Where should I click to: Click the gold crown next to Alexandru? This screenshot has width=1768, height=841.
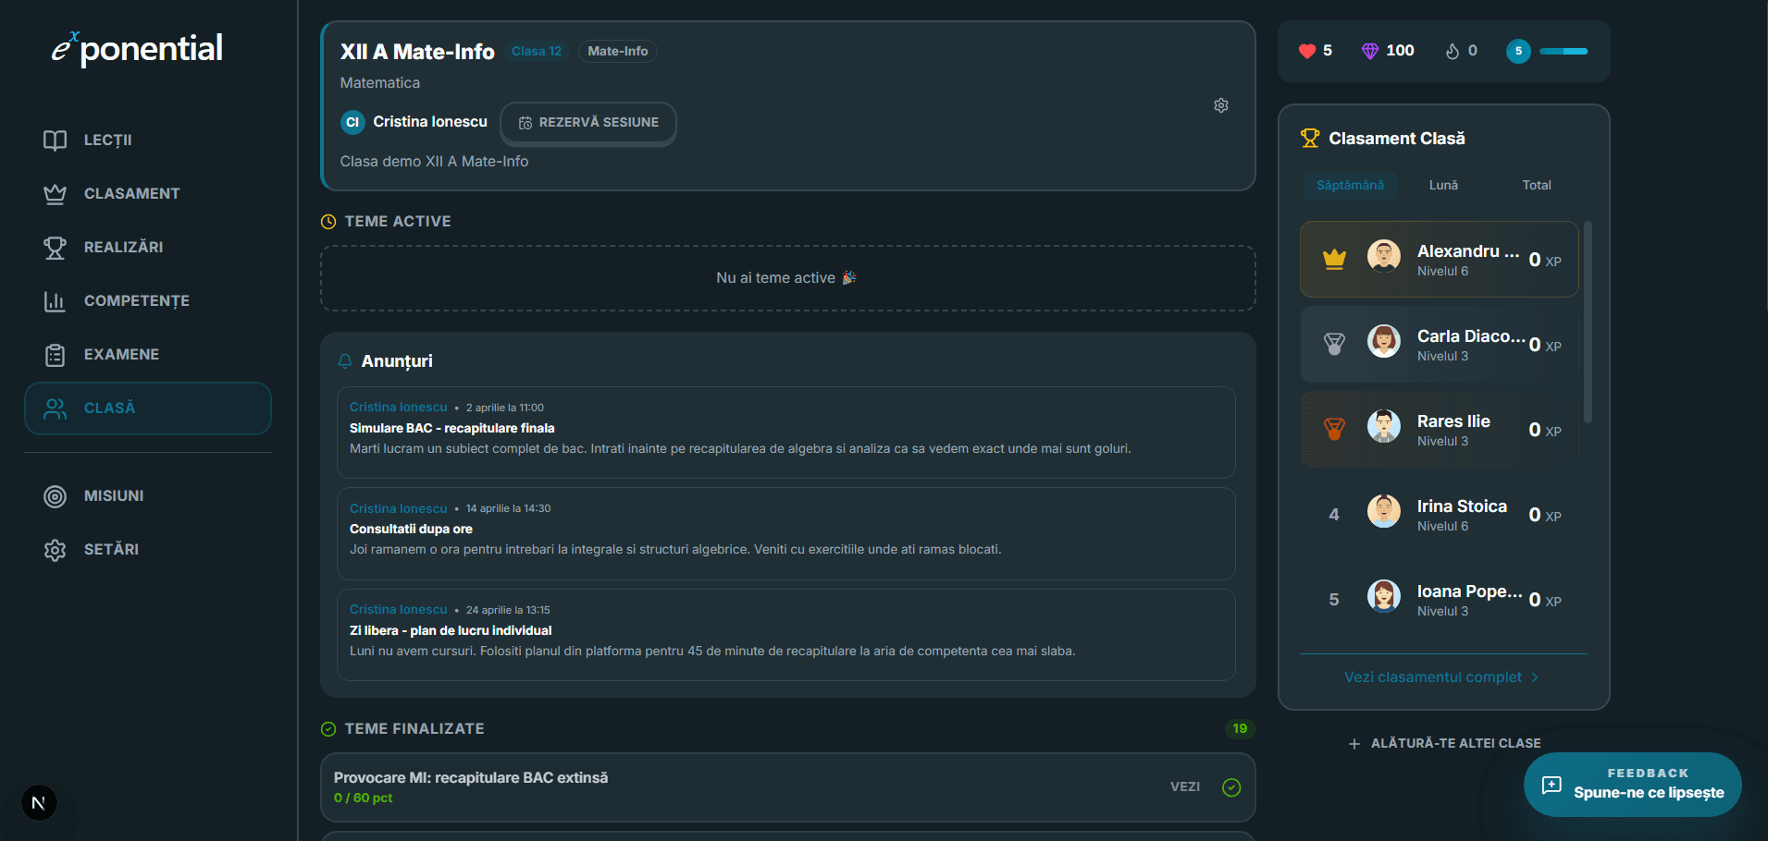1334,259
